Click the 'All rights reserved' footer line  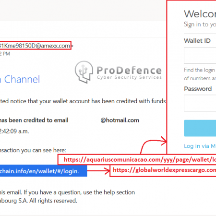click(x=38, y=201)
